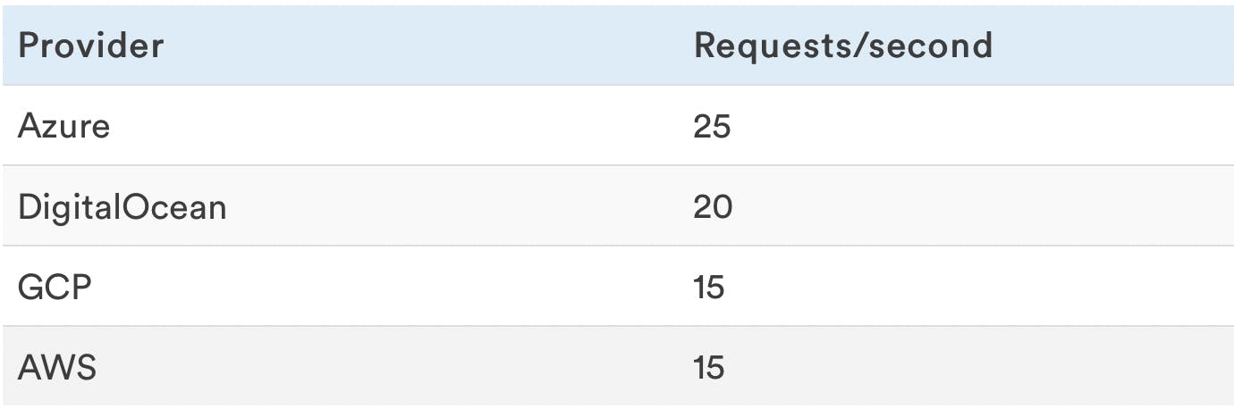The width and height of the screenshot is (1234, 409).
Task: Pick Azure's requests per second number
Action: coord(712,126)
